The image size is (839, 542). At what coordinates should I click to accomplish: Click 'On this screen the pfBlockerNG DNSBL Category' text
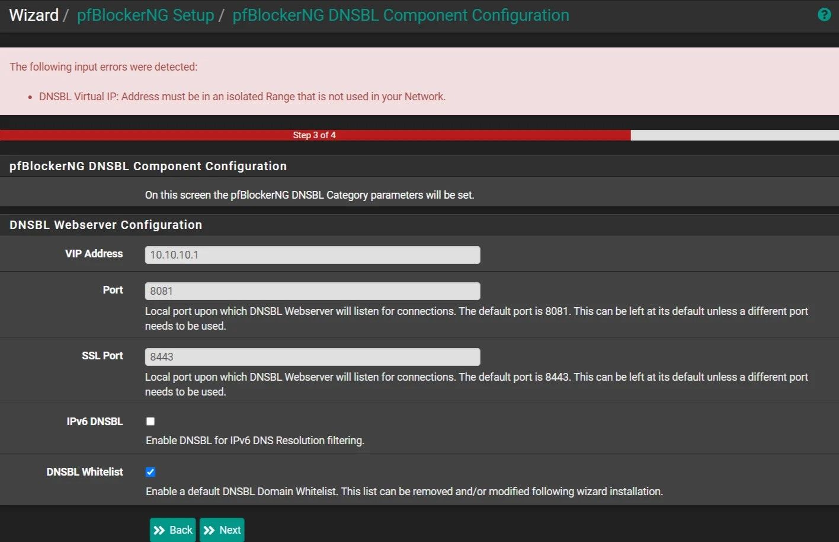click(x=310, y=195)
